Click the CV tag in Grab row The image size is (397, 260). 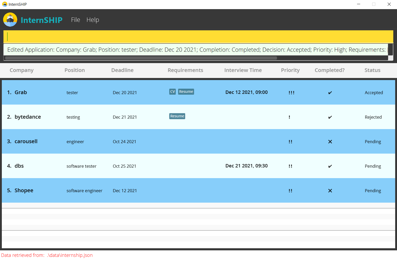(172, 92)
